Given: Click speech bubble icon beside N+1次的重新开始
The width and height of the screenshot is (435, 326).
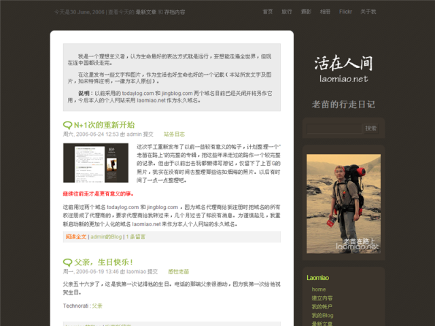Looking at the screenshot, I should tap(67, 125).
